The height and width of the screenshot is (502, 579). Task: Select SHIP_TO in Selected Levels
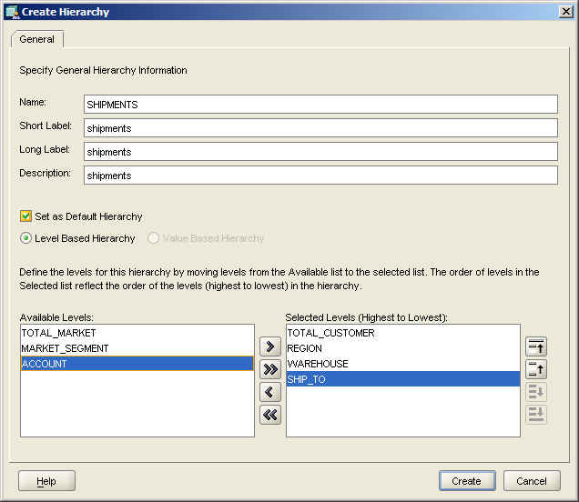[403, 379]
